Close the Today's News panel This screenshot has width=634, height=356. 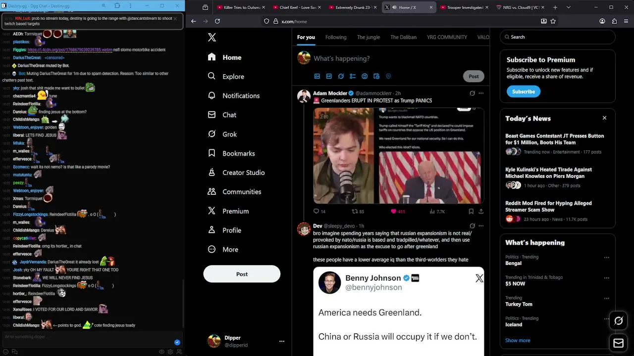(604, 118)
